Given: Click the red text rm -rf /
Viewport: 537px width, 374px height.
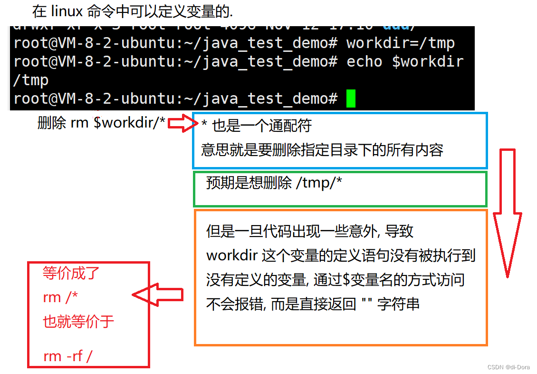Looking at the screenshot, I should tap(68, 356).
